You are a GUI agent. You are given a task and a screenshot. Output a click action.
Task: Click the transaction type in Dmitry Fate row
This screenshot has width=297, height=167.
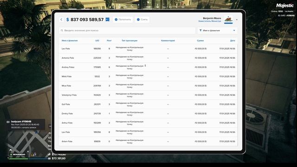pyautogui.click(x=129, y=114)
